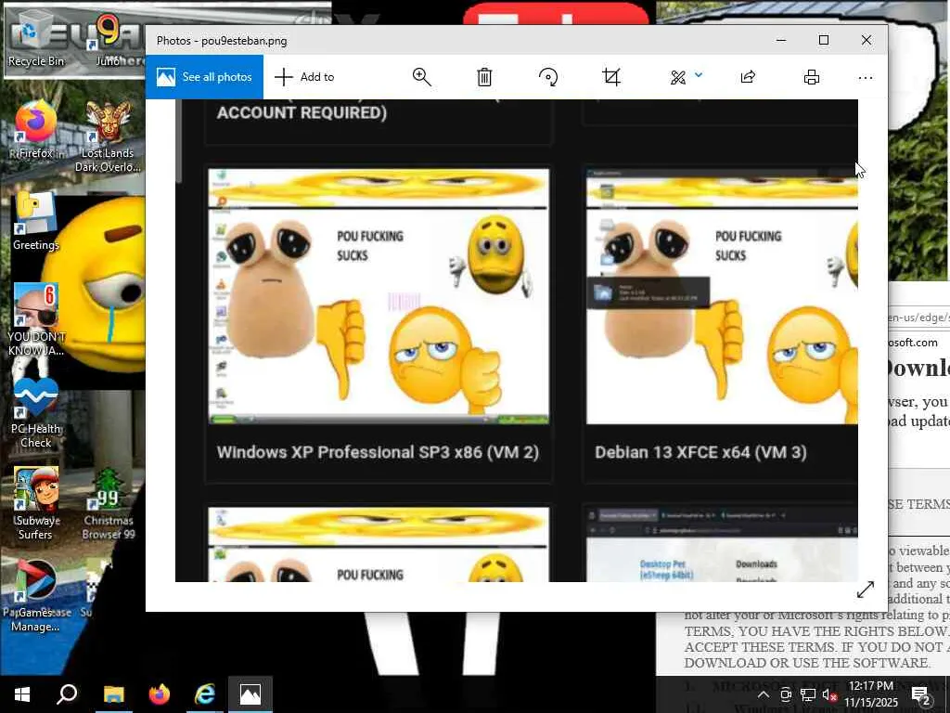Click the scrollbar thumb inside the displayed photo

(x=179, y=141)
